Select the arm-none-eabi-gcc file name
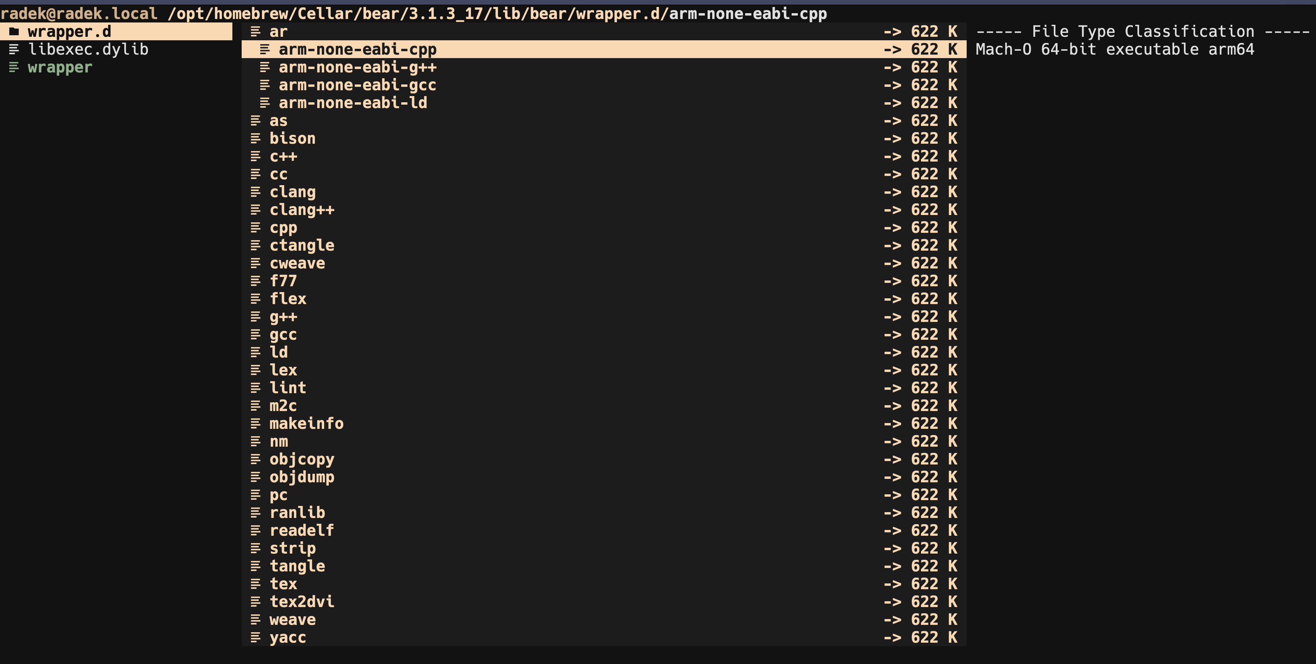The image size is (1316, 664). click(x=357, y=85)
